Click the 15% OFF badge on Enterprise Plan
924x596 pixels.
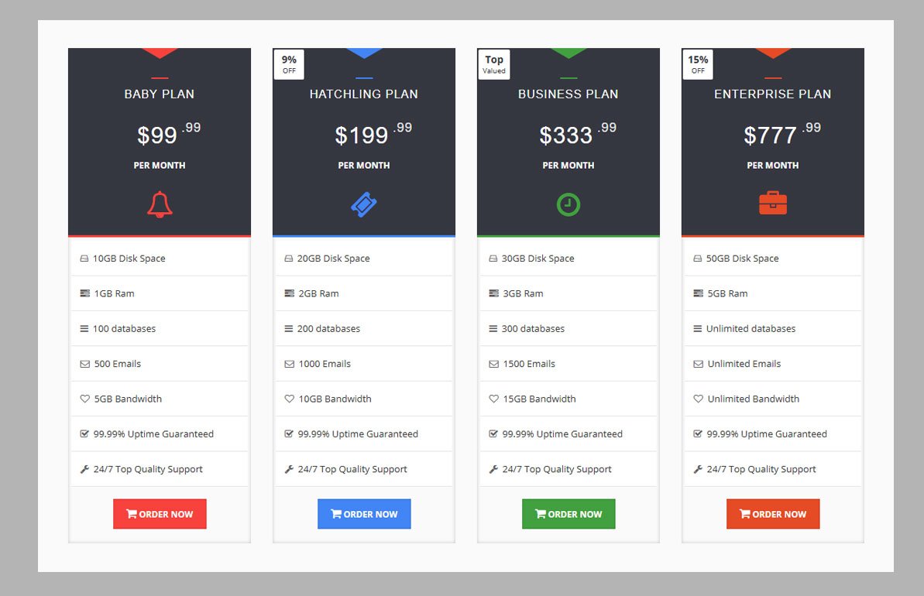[697, 64]
